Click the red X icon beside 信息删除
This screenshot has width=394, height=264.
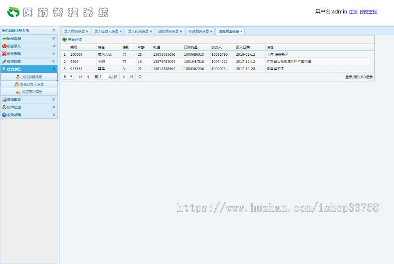click(x=4, y=54)
